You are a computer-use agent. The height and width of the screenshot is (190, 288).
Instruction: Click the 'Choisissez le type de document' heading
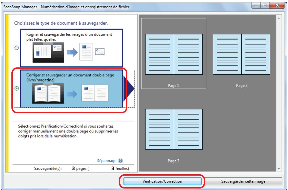pyautogui.click(x=61, y=23)
